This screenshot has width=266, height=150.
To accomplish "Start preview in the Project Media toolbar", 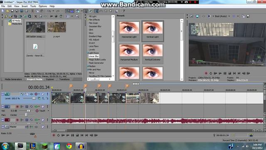I will tap(52, 16).
